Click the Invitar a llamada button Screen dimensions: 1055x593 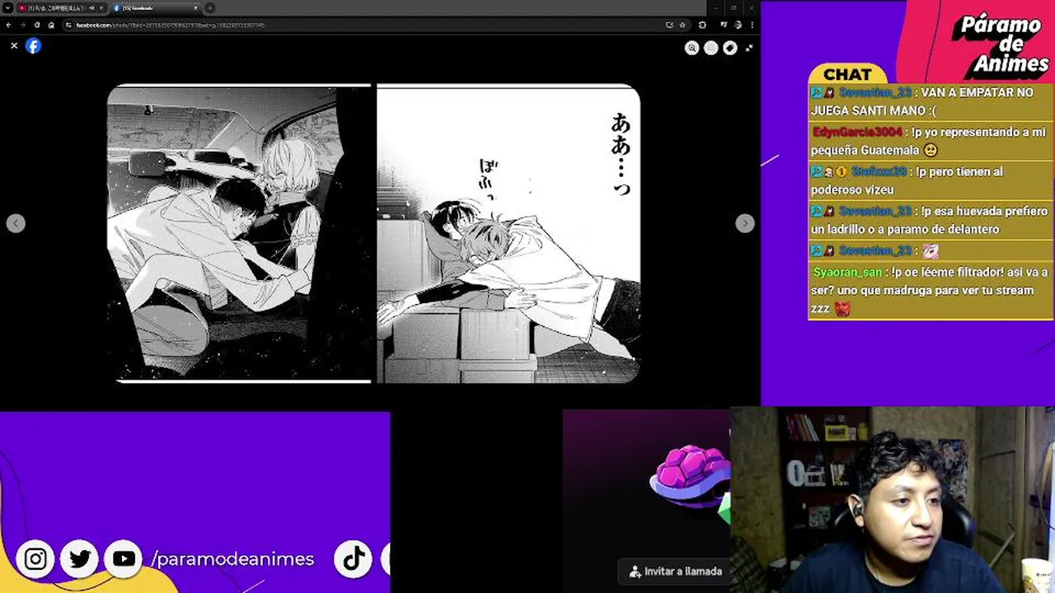674,571
